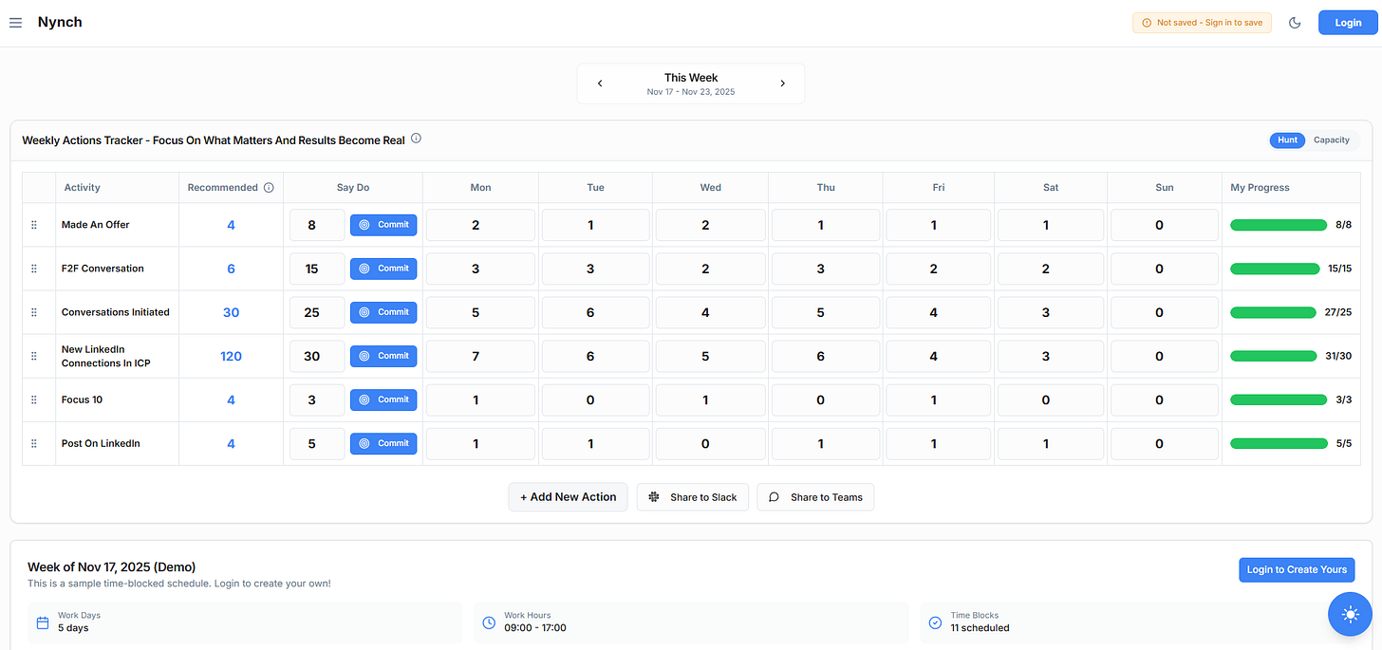Click the Week of Nov 17, 2025 (Demo) heading
The height and width of the screenshot is (650, 1382).
112,566
